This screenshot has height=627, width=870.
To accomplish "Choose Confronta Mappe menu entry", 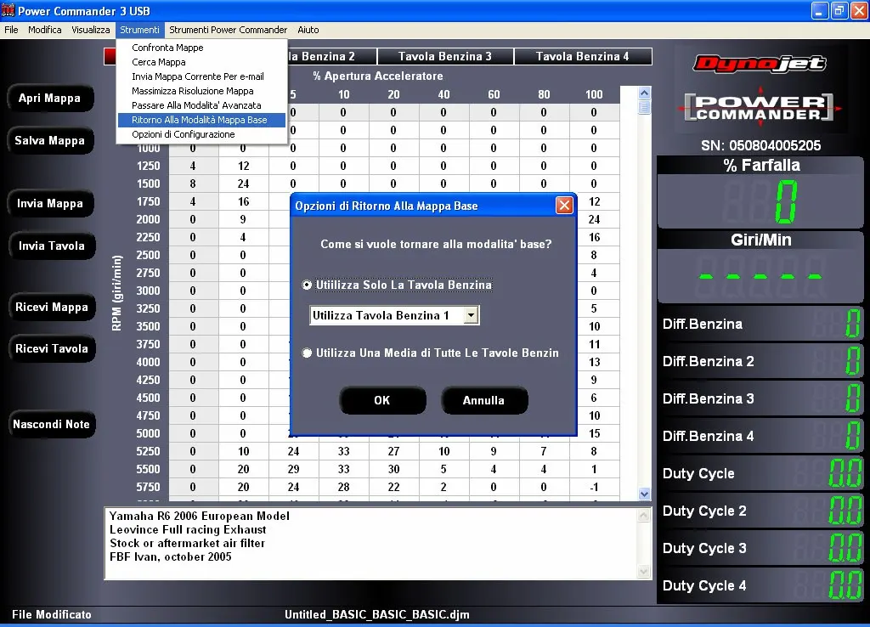I will [x=201, y=48].
